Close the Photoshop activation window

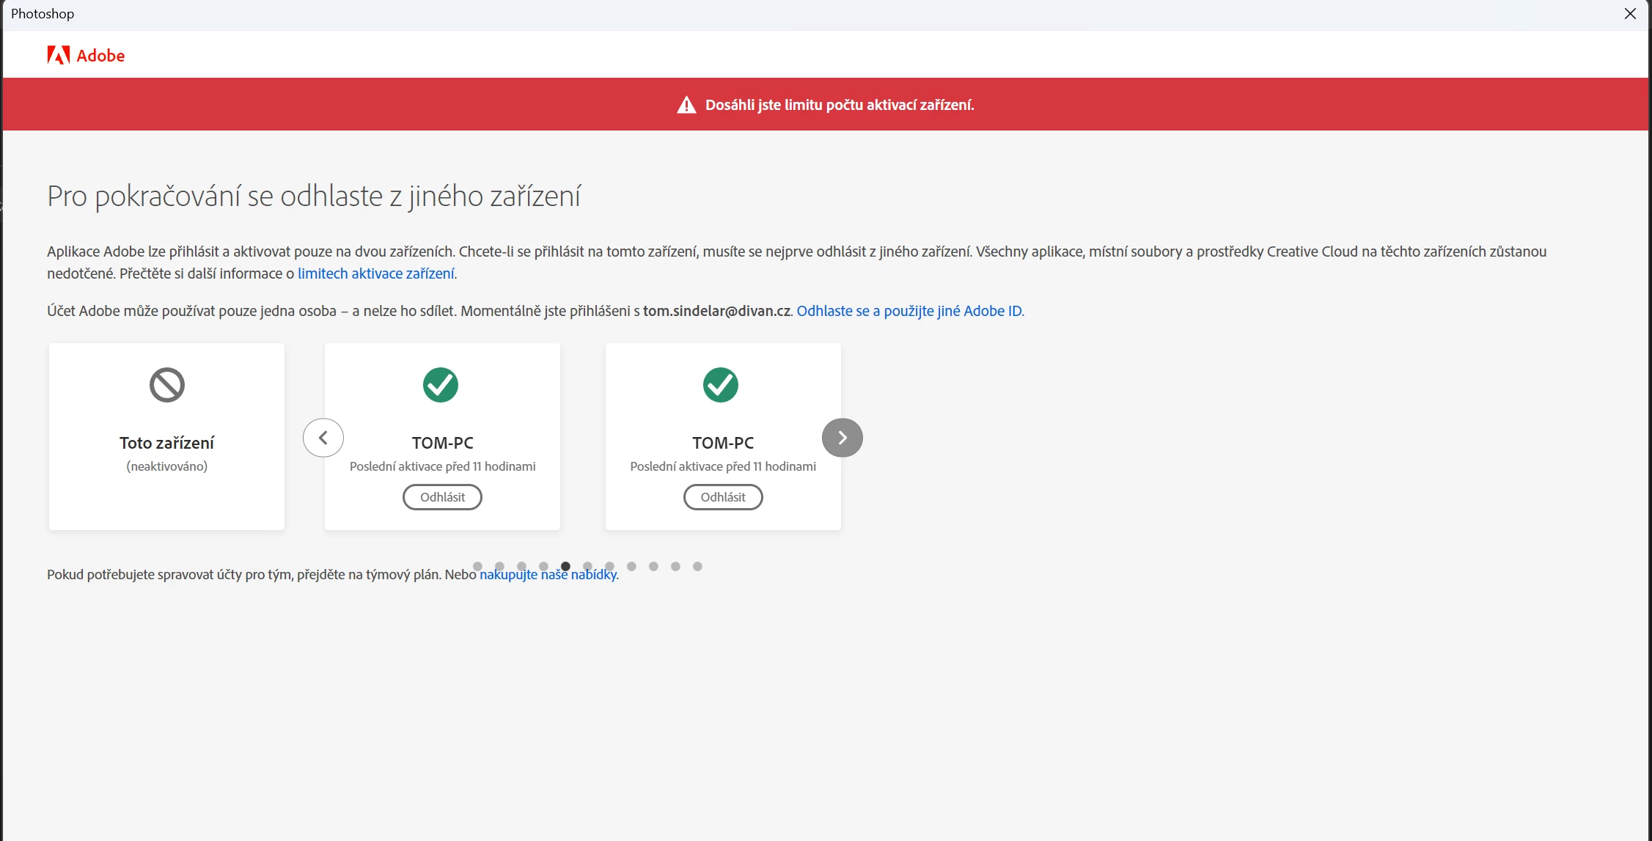click(x=1630, y=14)
